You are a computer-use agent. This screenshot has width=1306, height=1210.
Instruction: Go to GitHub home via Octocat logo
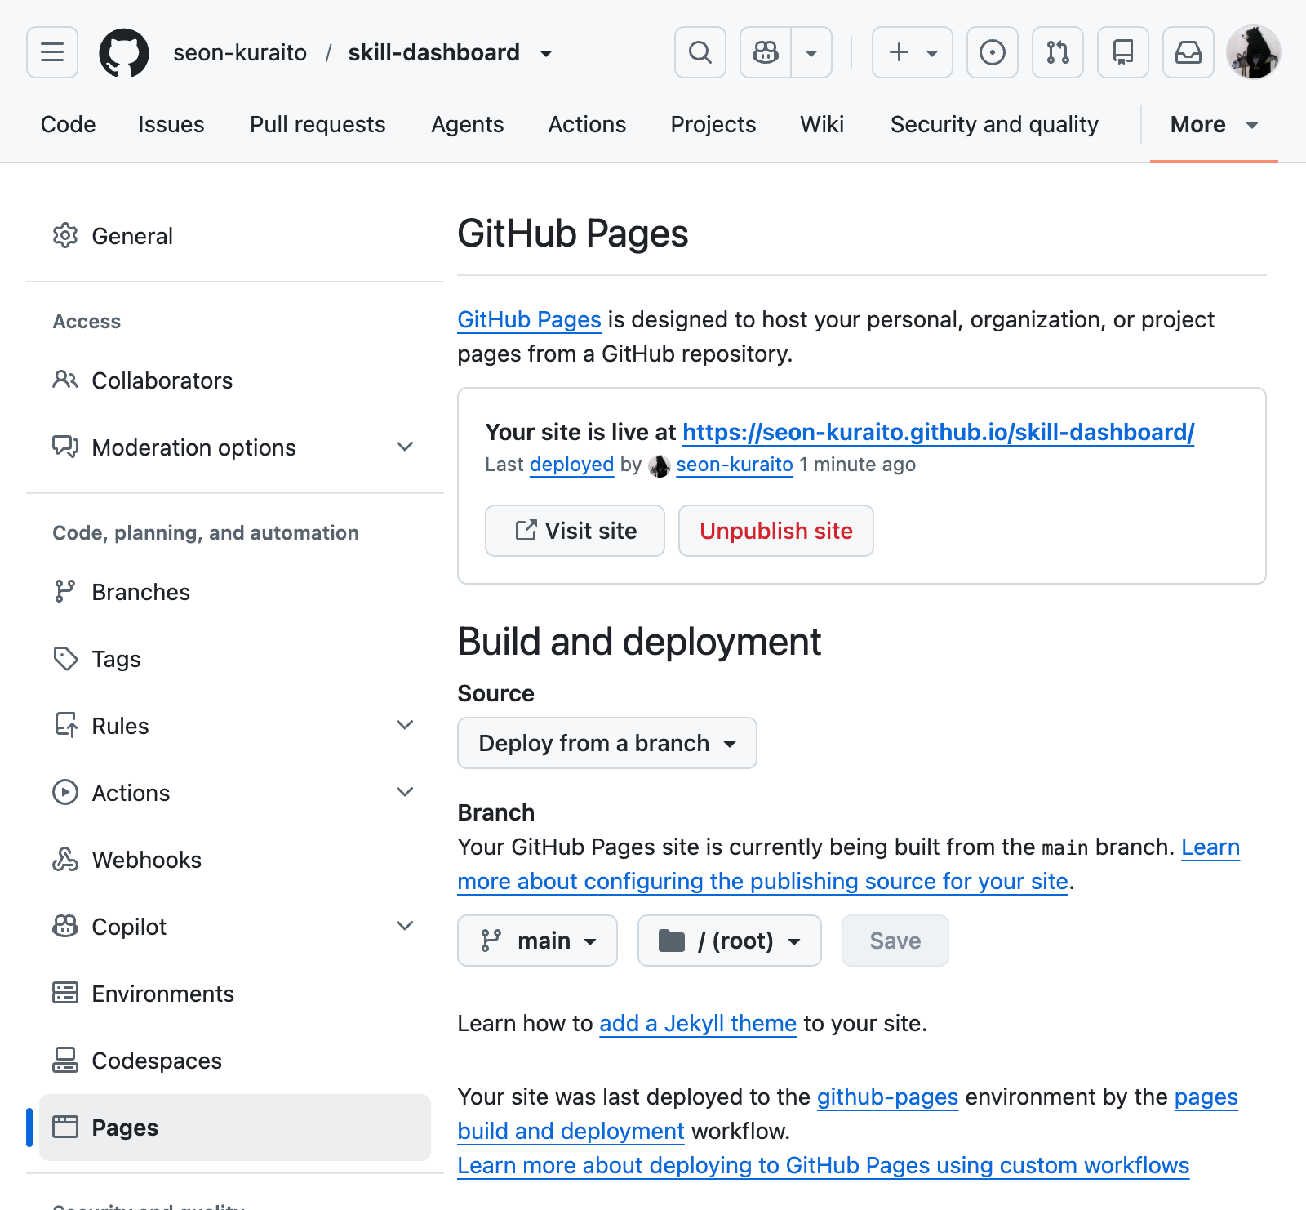(x=124, y=52)
